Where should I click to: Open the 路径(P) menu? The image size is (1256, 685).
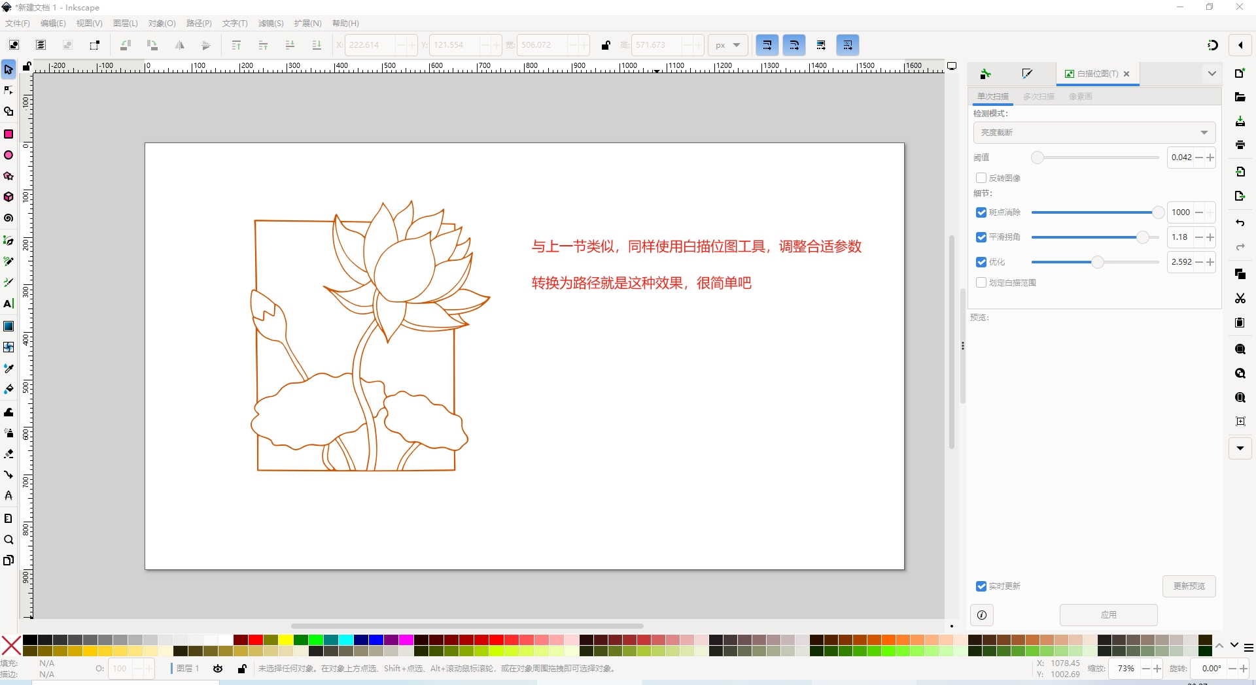[199, 24]
